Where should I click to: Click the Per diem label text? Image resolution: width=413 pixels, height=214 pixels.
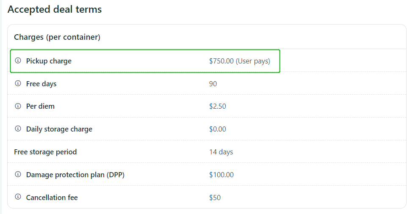[40, 107]
